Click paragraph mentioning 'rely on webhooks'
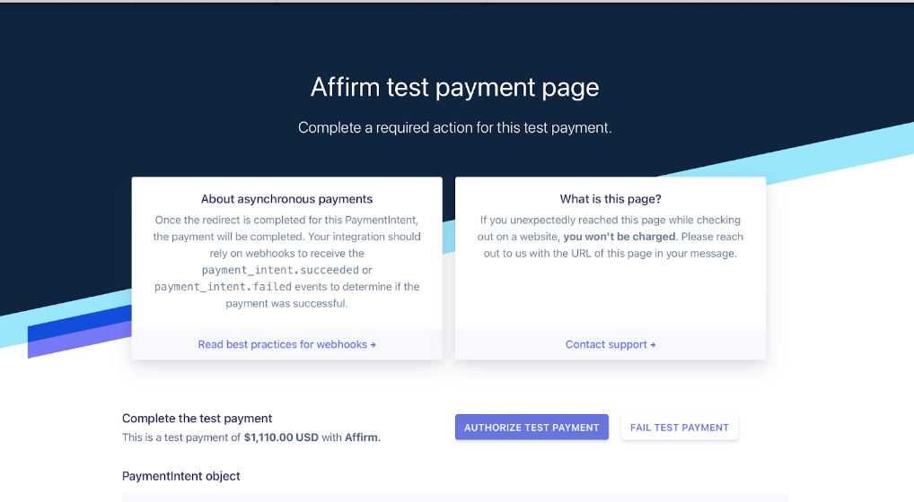The height and width of the screenshot is (502, 914). tap(286, 262)
